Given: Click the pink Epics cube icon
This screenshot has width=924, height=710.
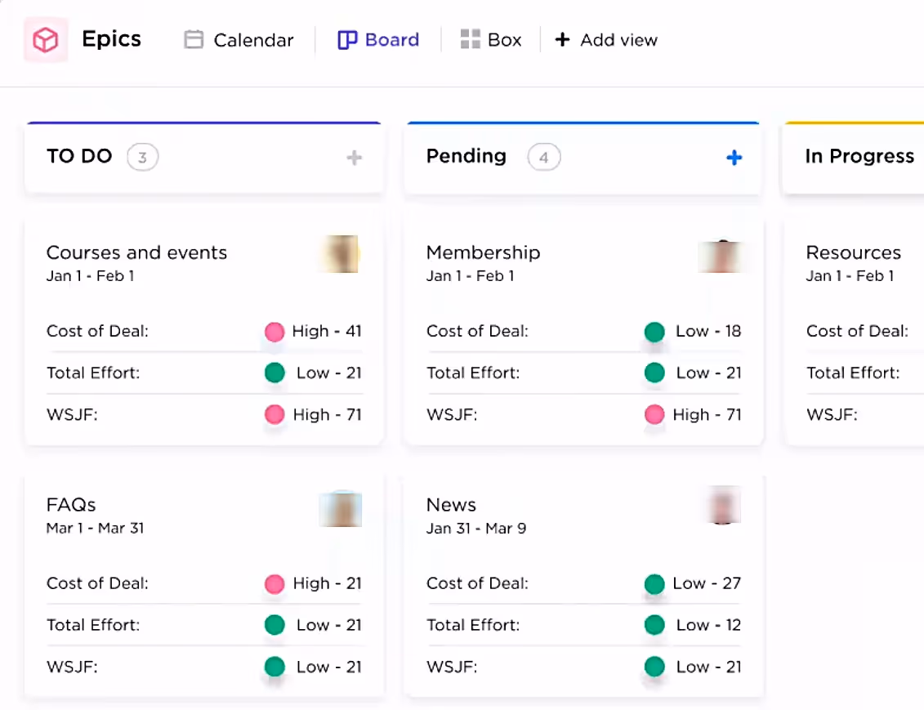Looking at the screenshot, I should click(x=46, y=39).
